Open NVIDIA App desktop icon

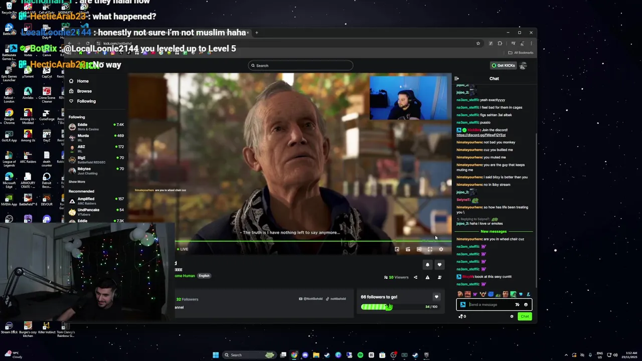[9, 200]
